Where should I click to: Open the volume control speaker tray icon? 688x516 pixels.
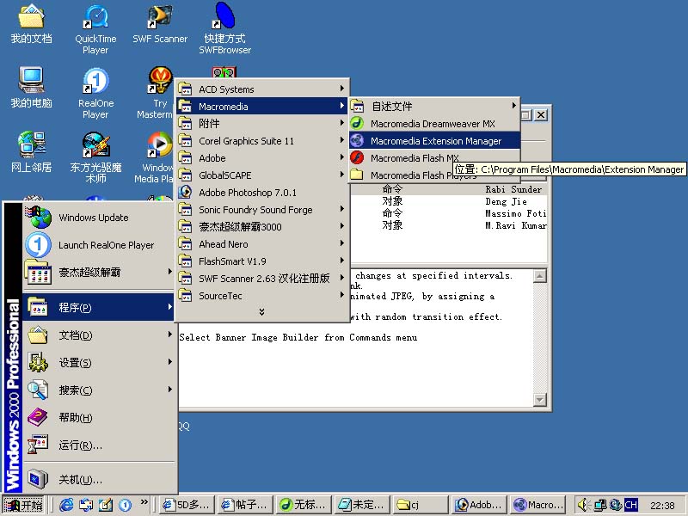pos(583,505)
